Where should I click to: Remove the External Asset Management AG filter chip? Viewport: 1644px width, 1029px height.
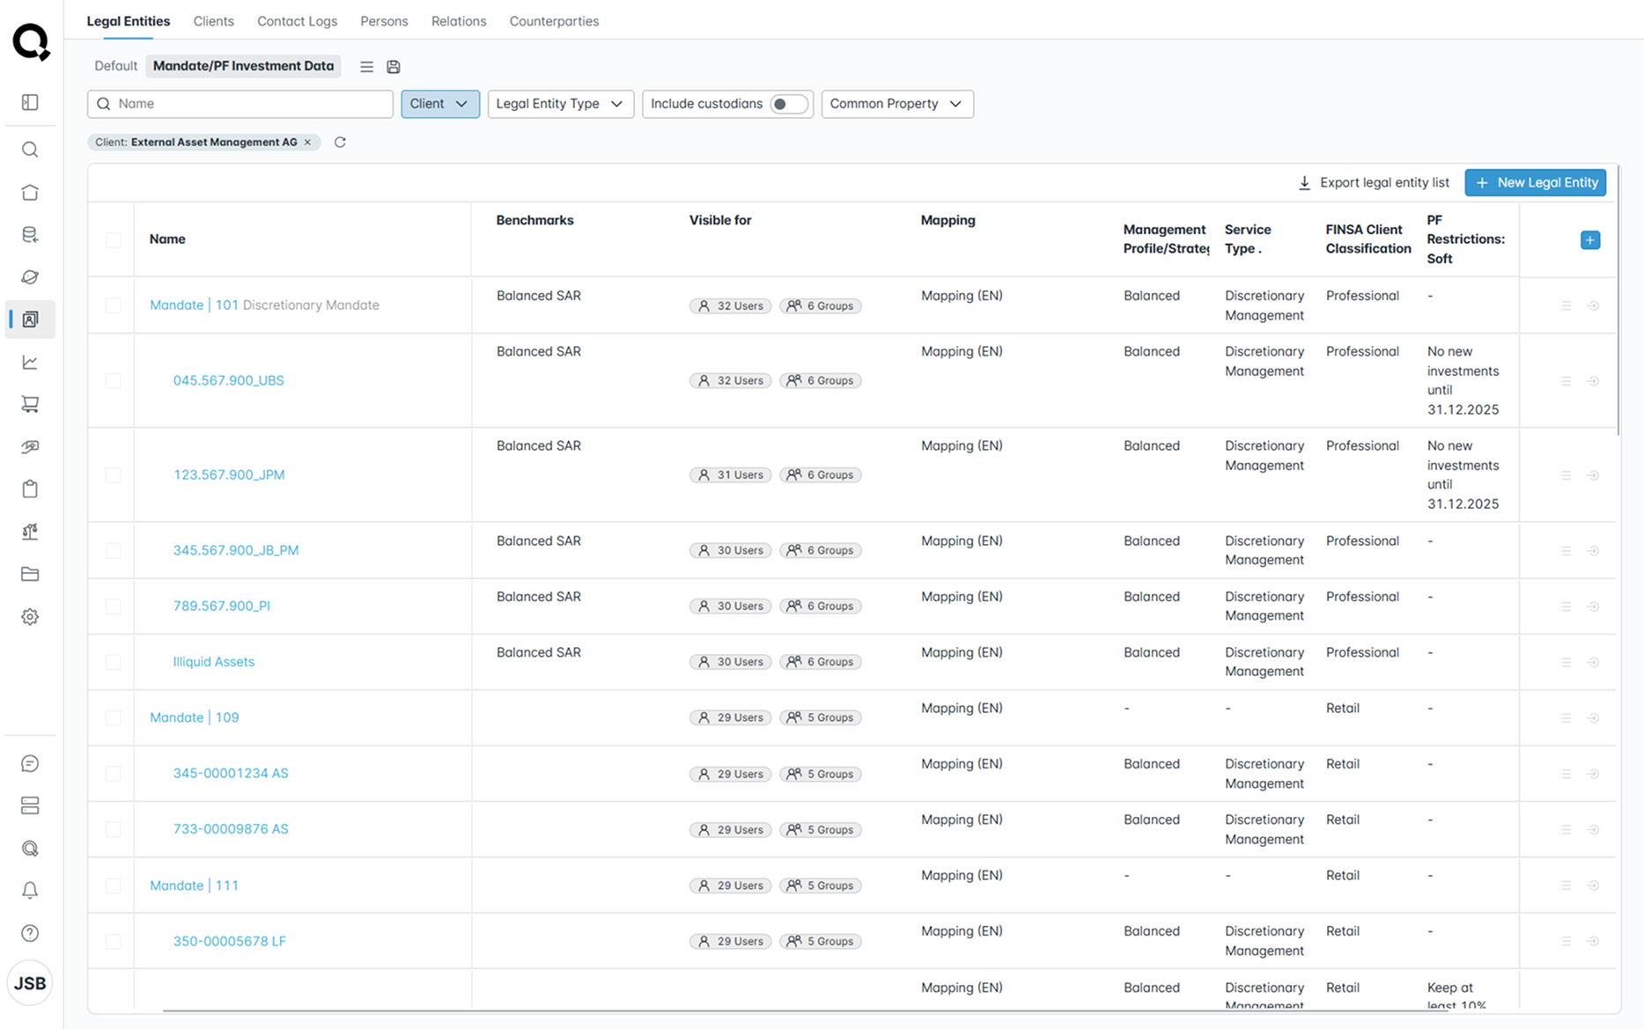tap(307, 142)
